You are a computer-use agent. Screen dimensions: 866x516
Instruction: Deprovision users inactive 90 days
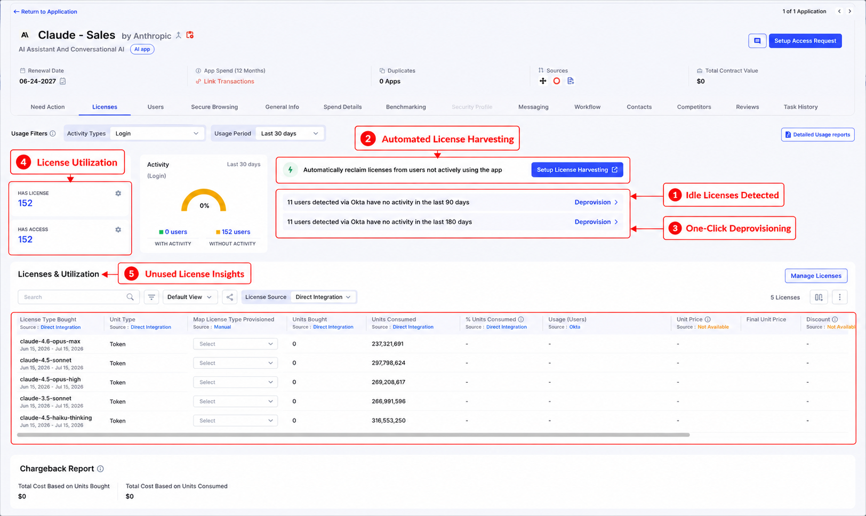(596, 203)
